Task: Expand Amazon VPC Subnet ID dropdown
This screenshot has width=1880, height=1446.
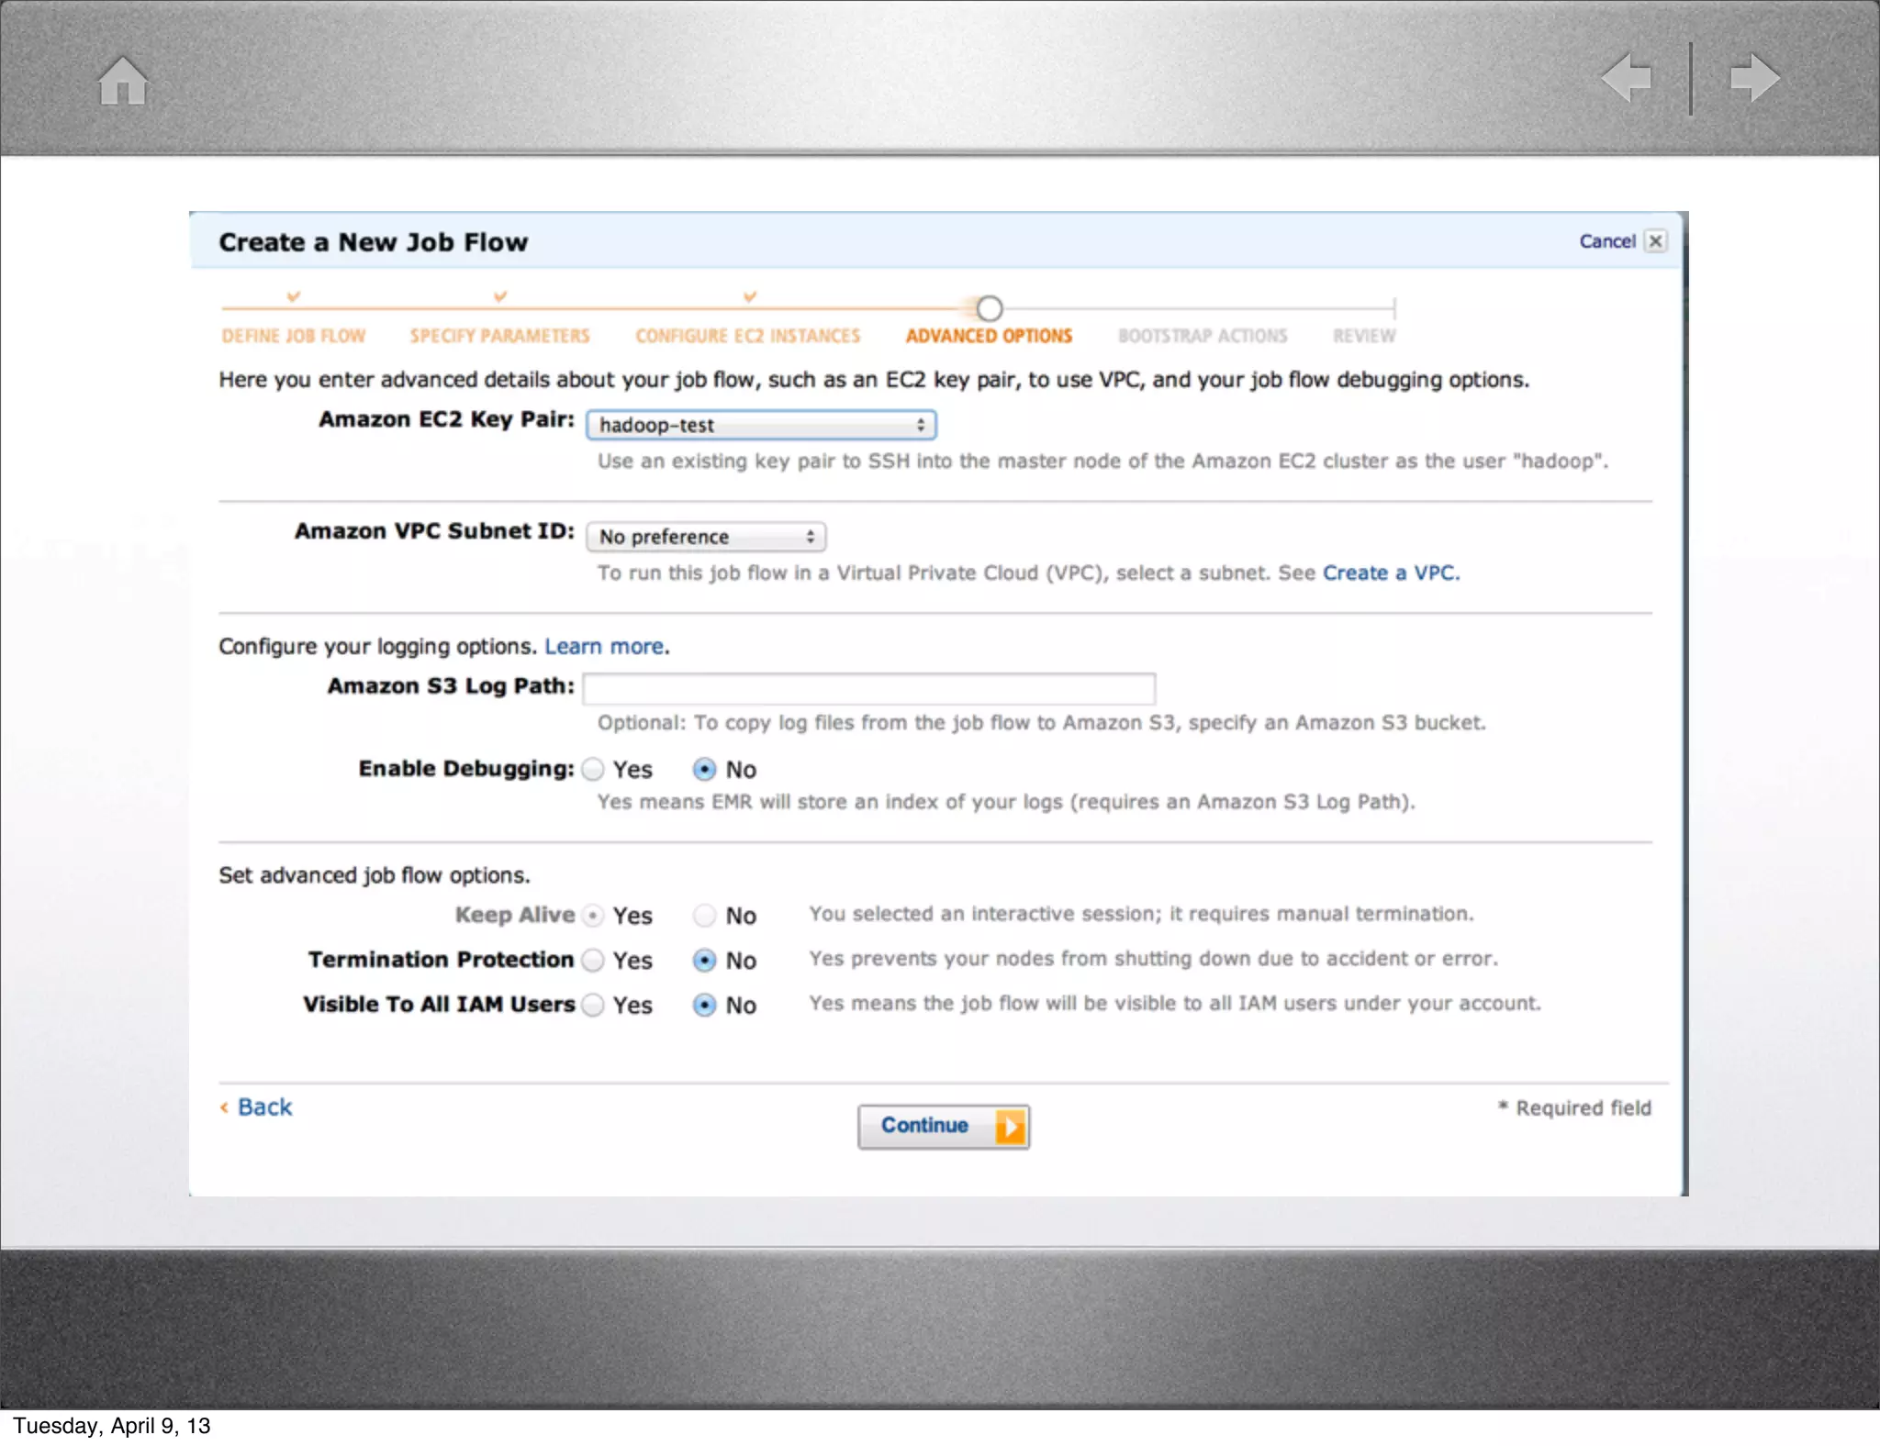Action: click(x=706, y=537)
